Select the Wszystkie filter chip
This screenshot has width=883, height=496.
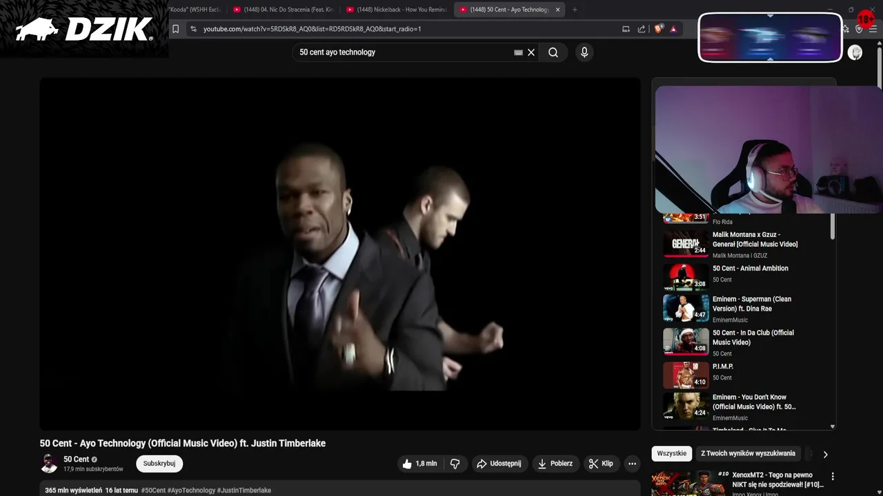point(672,453)
